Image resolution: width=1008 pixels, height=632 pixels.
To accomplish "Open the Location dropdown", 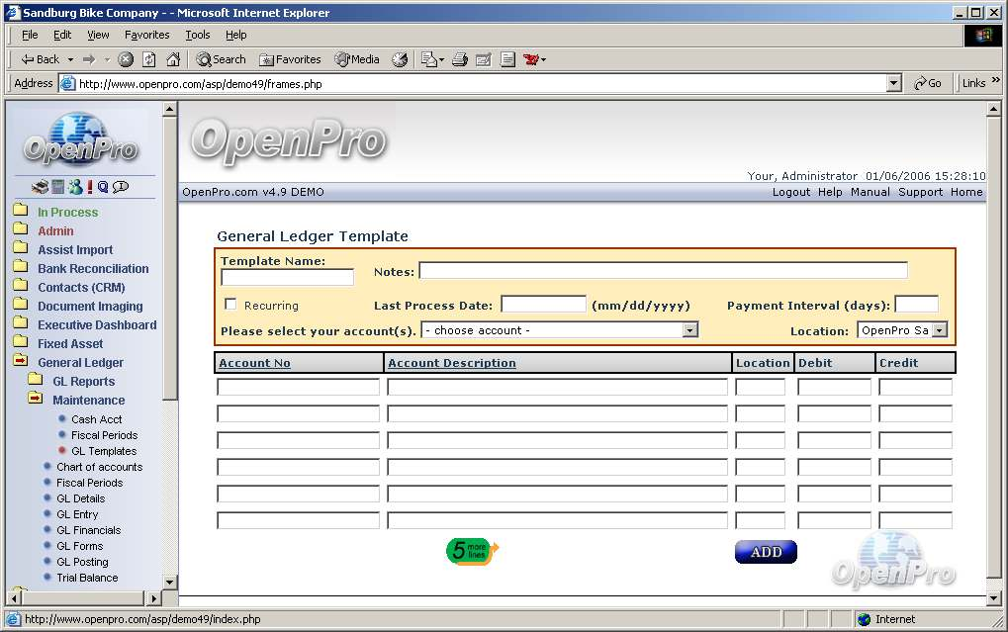I will 901,330.
